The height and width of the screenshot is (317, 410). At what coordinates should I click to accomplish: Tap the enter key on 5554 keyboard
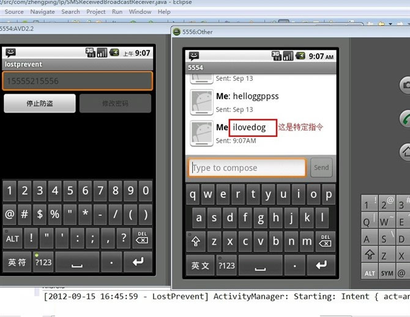(x=138, y=262)
